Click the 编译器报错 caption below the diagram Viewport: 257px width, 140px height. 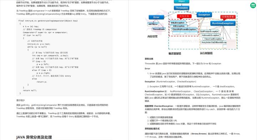click(175, 53)
